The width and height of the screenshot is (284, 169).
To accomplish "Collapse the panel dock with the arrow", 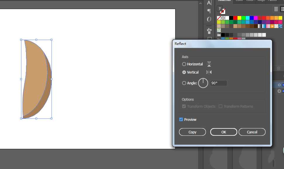I will (x=200, y=4).
